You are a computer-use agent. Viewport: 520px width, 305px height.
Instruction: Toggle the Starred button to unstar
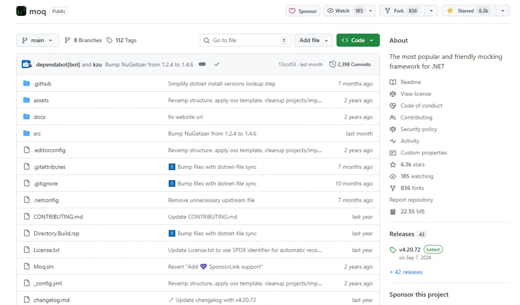click(468, 11)
